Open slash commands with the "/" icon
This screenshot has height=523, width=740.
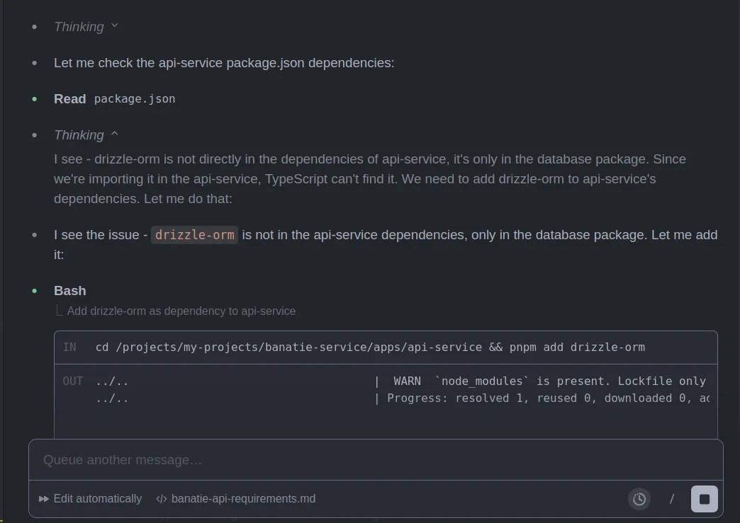point(672,499)
